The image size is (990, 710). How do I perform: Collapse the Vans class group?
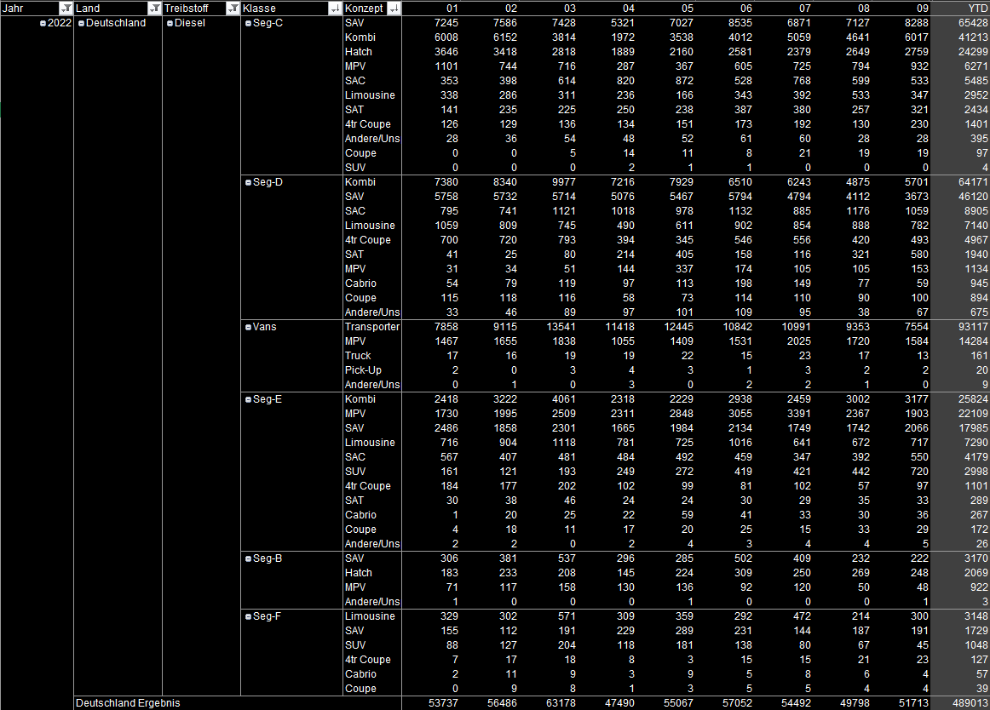click(x=248, y=327)
